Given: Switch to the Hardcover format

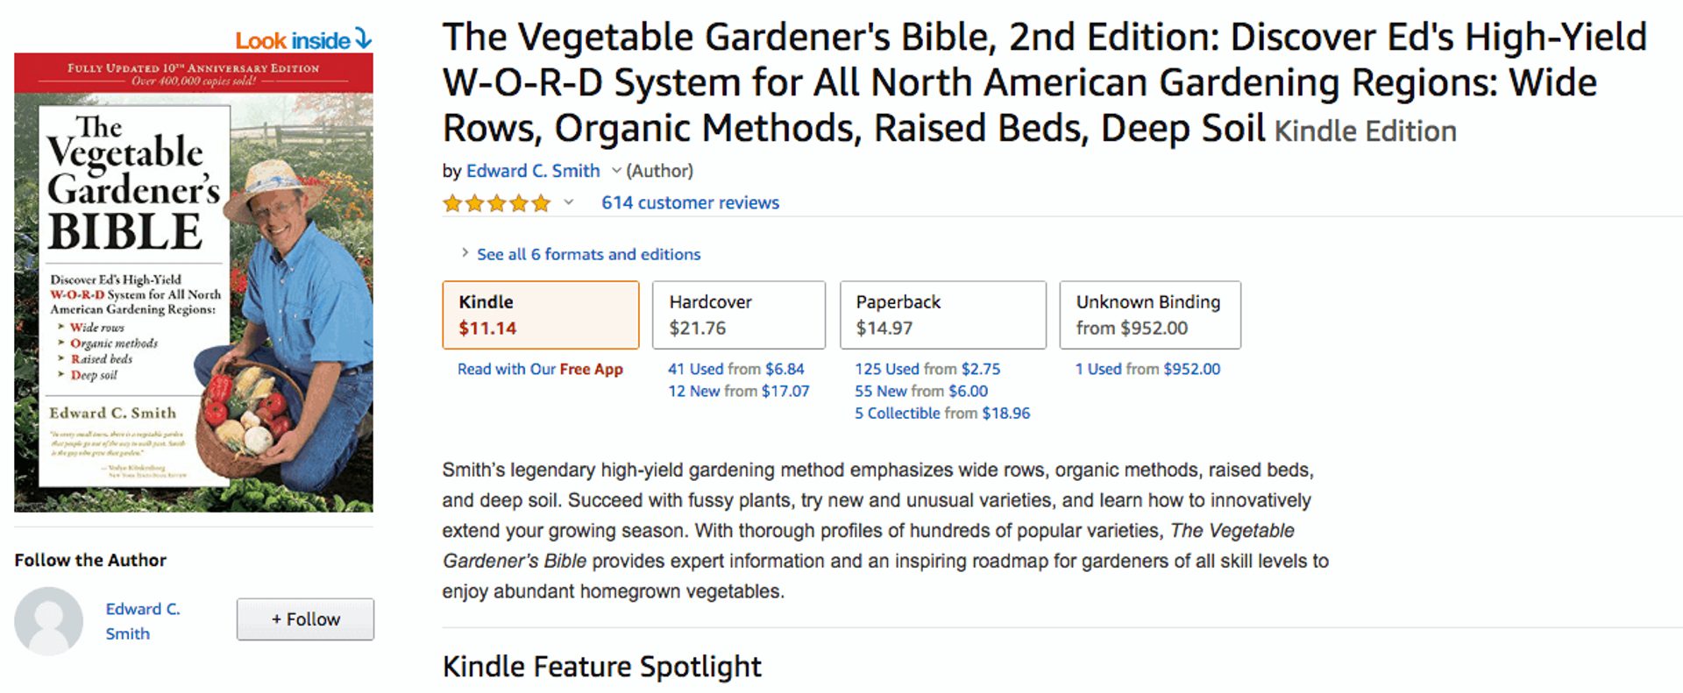Looking at the screenshot, I should (738, 315).
